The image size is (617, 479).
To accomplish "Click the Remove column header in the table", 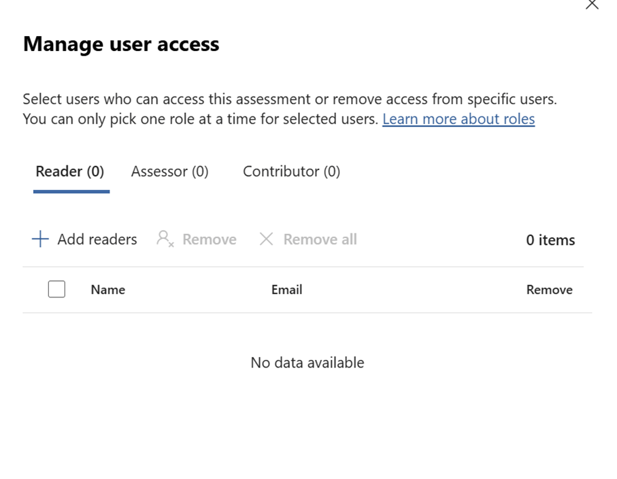I will pos(549,290).
